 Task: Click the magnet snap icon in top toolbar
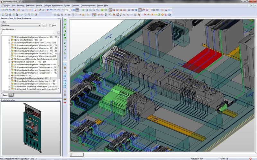(x=140, y=10)
